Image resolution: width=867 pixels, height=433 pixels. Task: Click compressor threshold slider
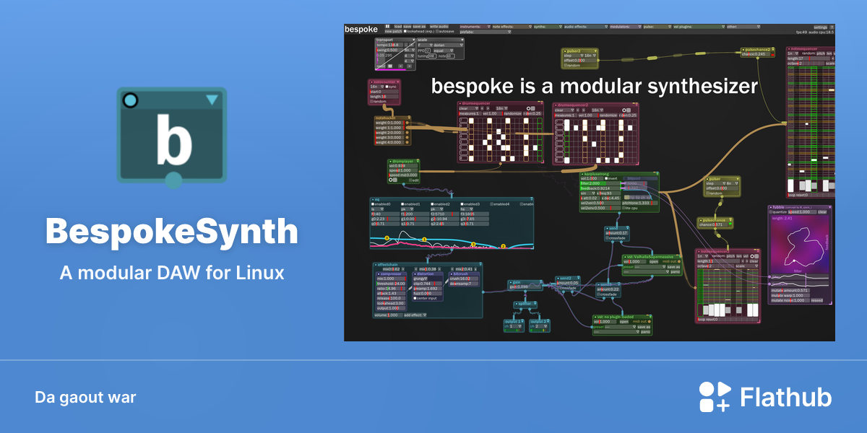click(x=391, y=284)
